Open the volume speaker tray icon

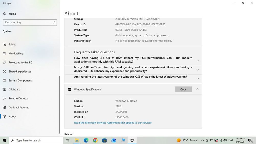(x=225, y=140)
